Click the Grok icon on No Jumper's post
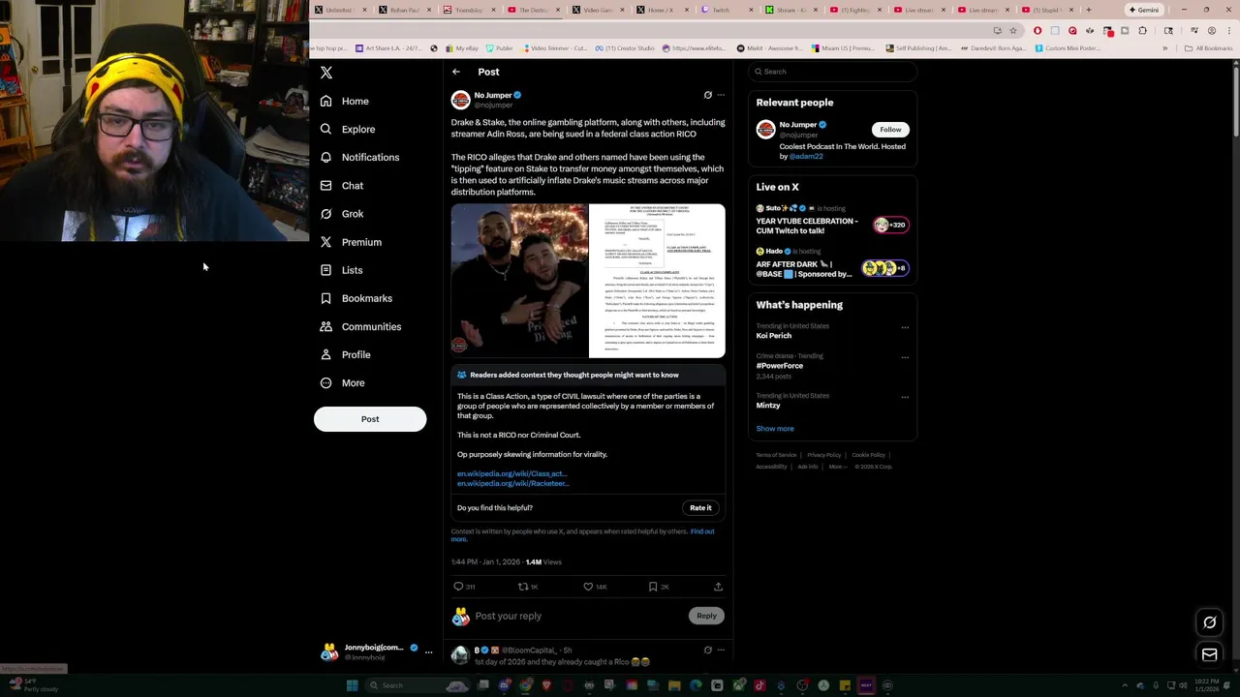 click(707, 95)
